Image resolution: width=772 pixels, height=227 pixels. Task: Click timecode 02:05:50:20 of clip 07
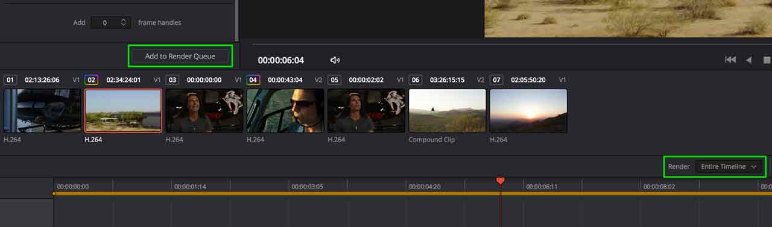[528, 79]
